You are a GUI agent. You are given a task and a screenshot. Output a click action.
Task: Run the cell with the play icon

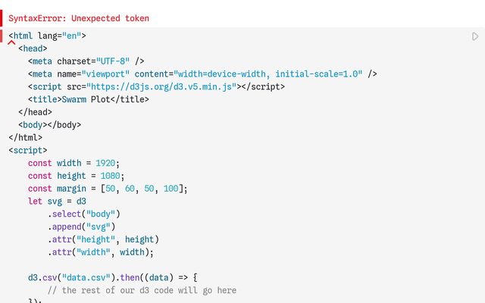click(x=475, y=36)
